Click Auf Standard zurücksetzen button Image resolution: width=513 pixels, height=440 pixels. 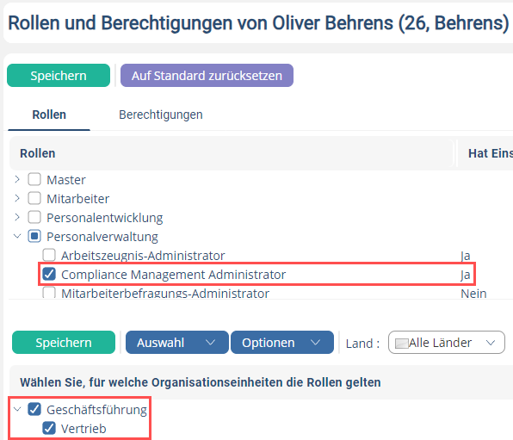tap(207, 76)
